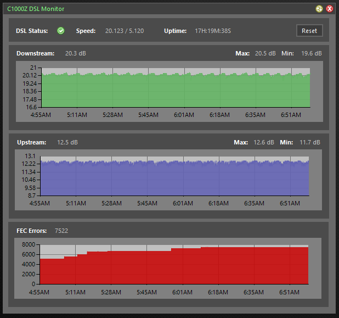
Task: Click the 12.22 axis label on the upstream chart
Action: pos(29,164)
